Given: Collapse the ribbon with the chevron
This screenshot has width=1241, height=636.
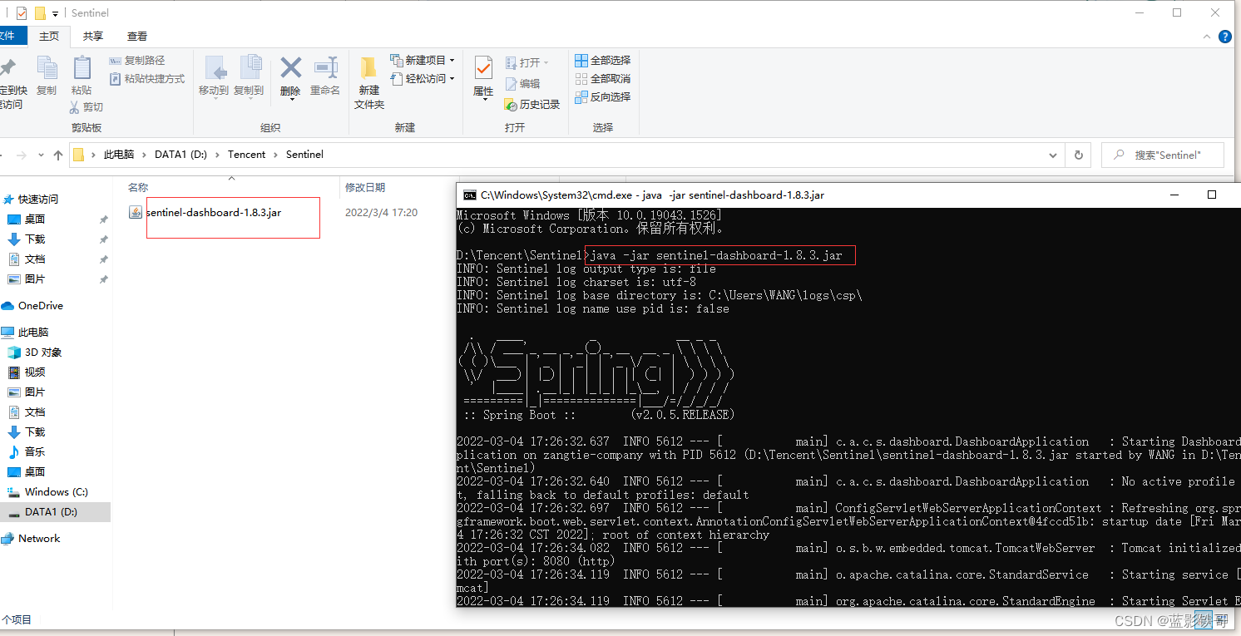Looking at the screenshot, I should 1207,37.
